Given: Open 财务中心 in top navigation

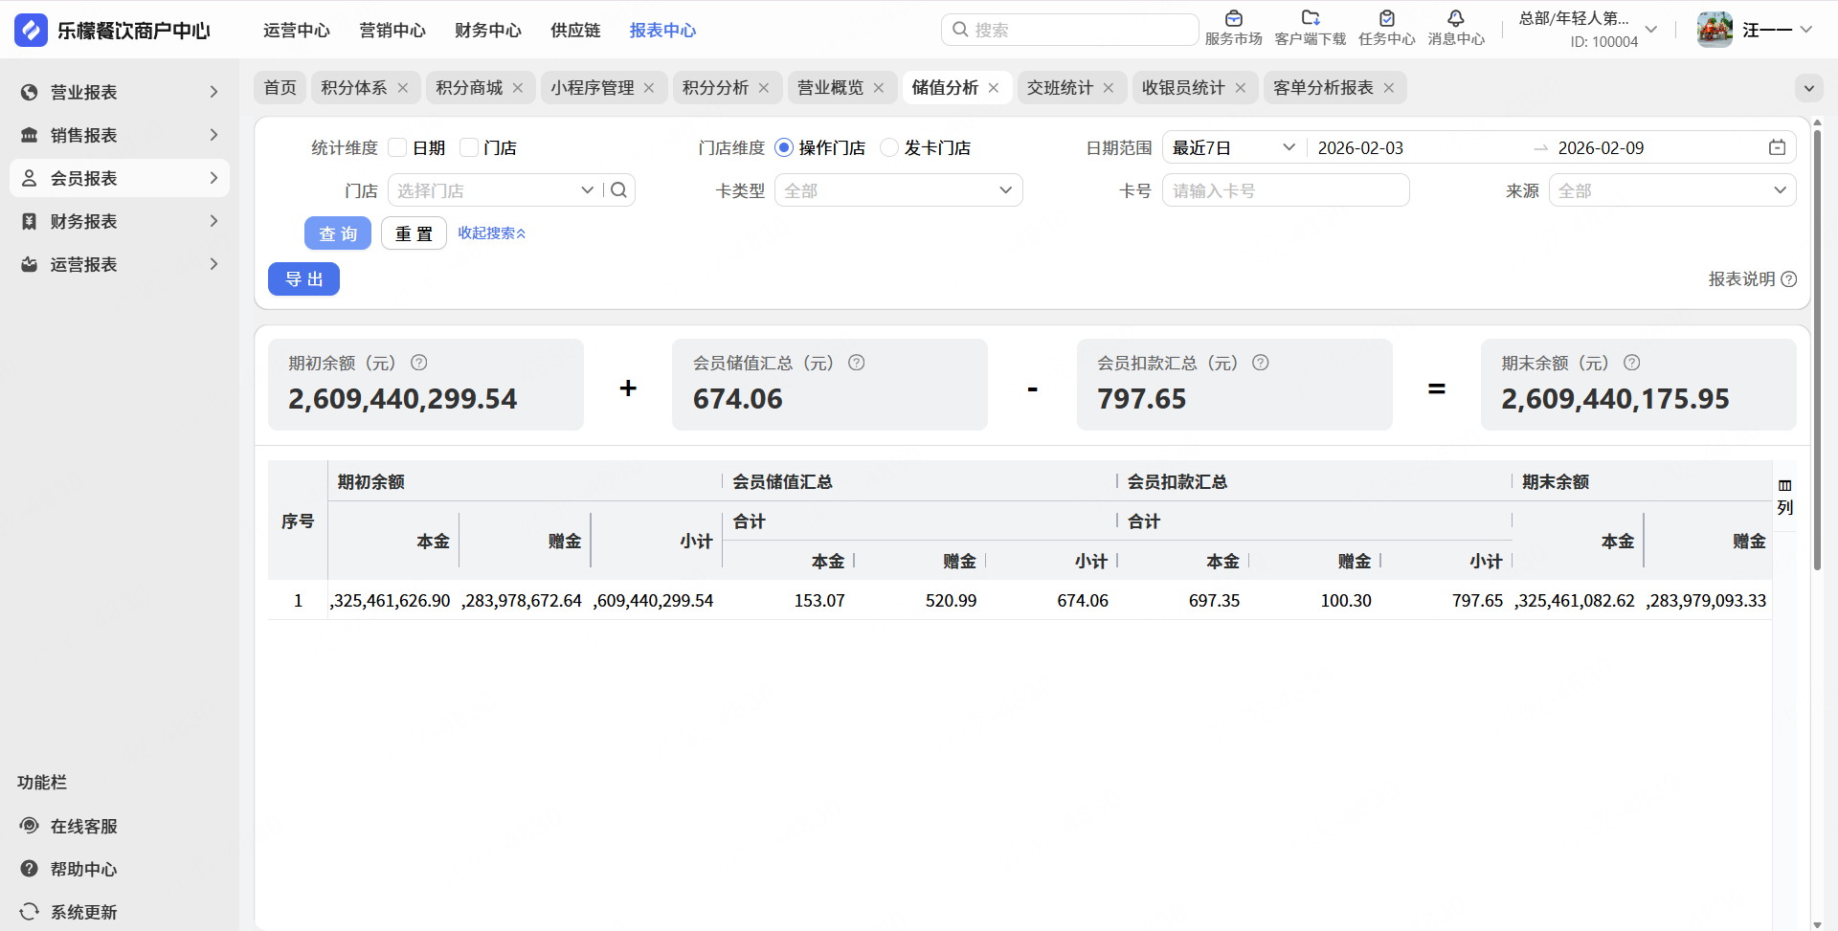Looking at the screenshot, I should (487, 31).
